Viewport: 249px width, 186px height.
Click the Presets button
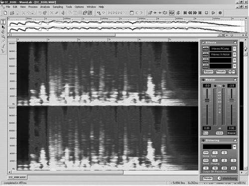(x=221, y=72)
